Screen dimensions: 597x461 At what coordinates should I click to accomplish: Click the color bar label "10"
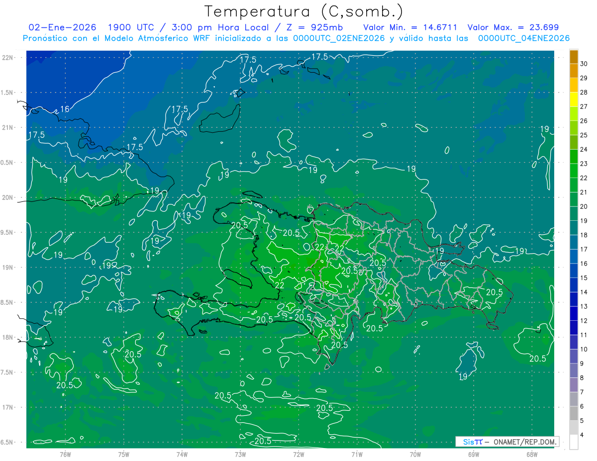pyautogui.click(x=584, y=349)
